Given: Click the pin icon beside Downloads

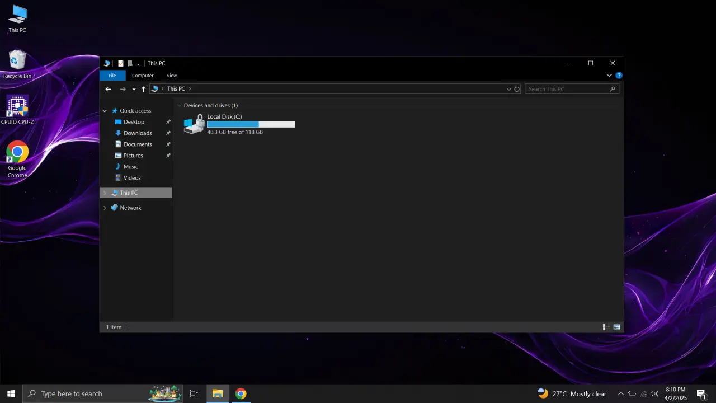Looking at the screenshot, I should pyautogui.click(x=168, y=133).
